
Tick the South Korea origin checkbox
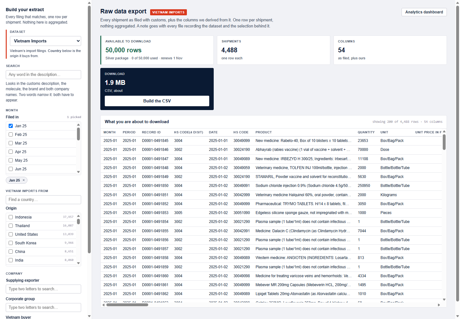coord(11,243)
